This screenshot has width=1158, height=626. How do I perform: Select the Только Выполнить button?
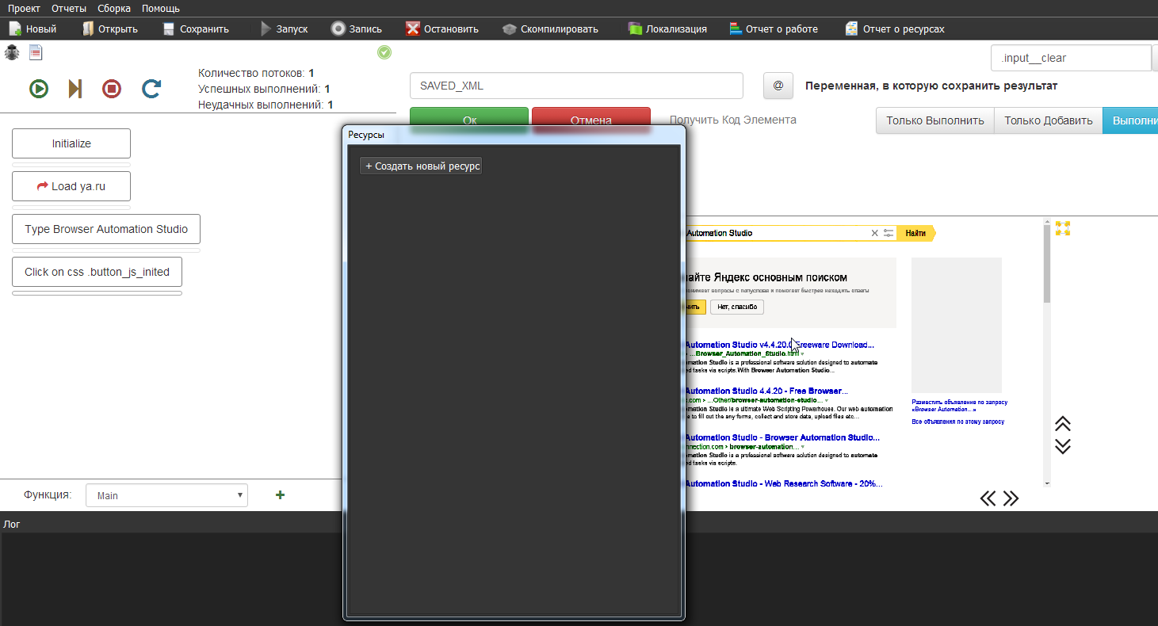click(934, 120)
